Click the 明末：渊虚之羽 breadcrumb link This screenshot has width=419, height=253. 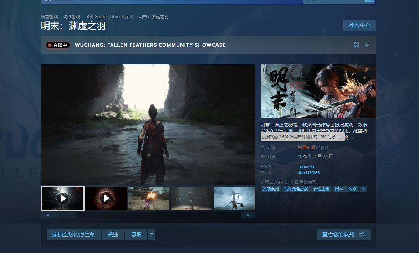click(x=154, y=16)
